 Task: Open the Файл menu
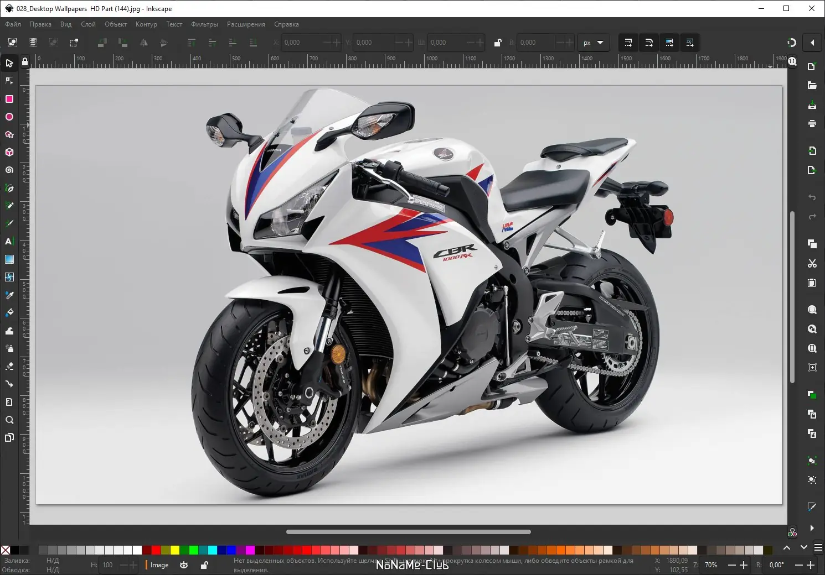pos(13,24)
